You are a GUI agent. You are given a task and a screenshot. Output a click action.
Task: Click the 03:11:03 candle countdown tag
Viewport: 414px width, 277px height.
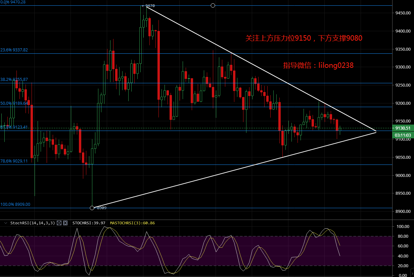[x=403, y=135]
